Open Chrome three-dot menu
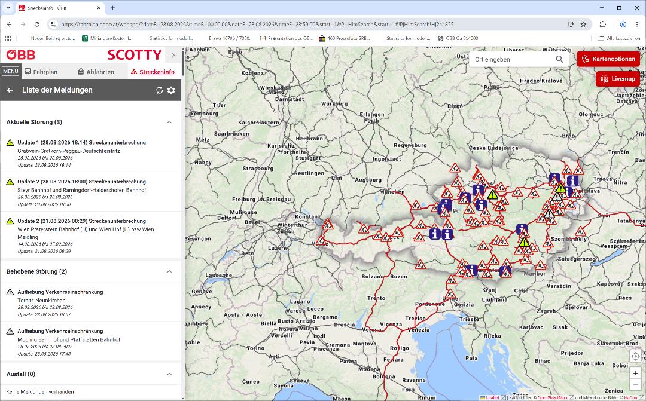This screenshot has height=401, width=646. (x=636, y=25)
